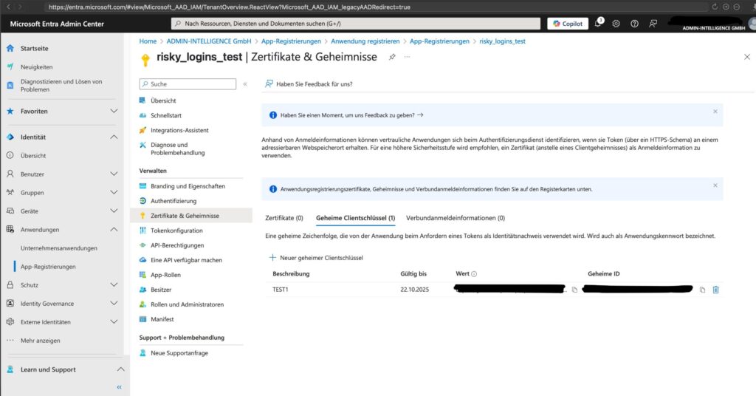
Task: Expand Identity Governance chevron
Action: pyautogui.click(x=114, y=304)
